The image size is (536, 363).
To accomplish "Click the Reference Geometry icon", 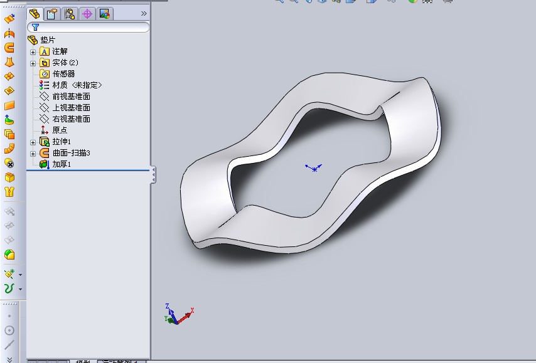I will [9, 274].
